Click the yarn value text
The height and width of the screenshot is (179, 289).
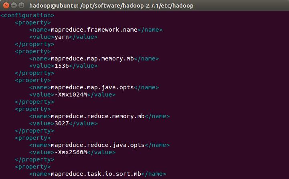click(x=60, y=37)
